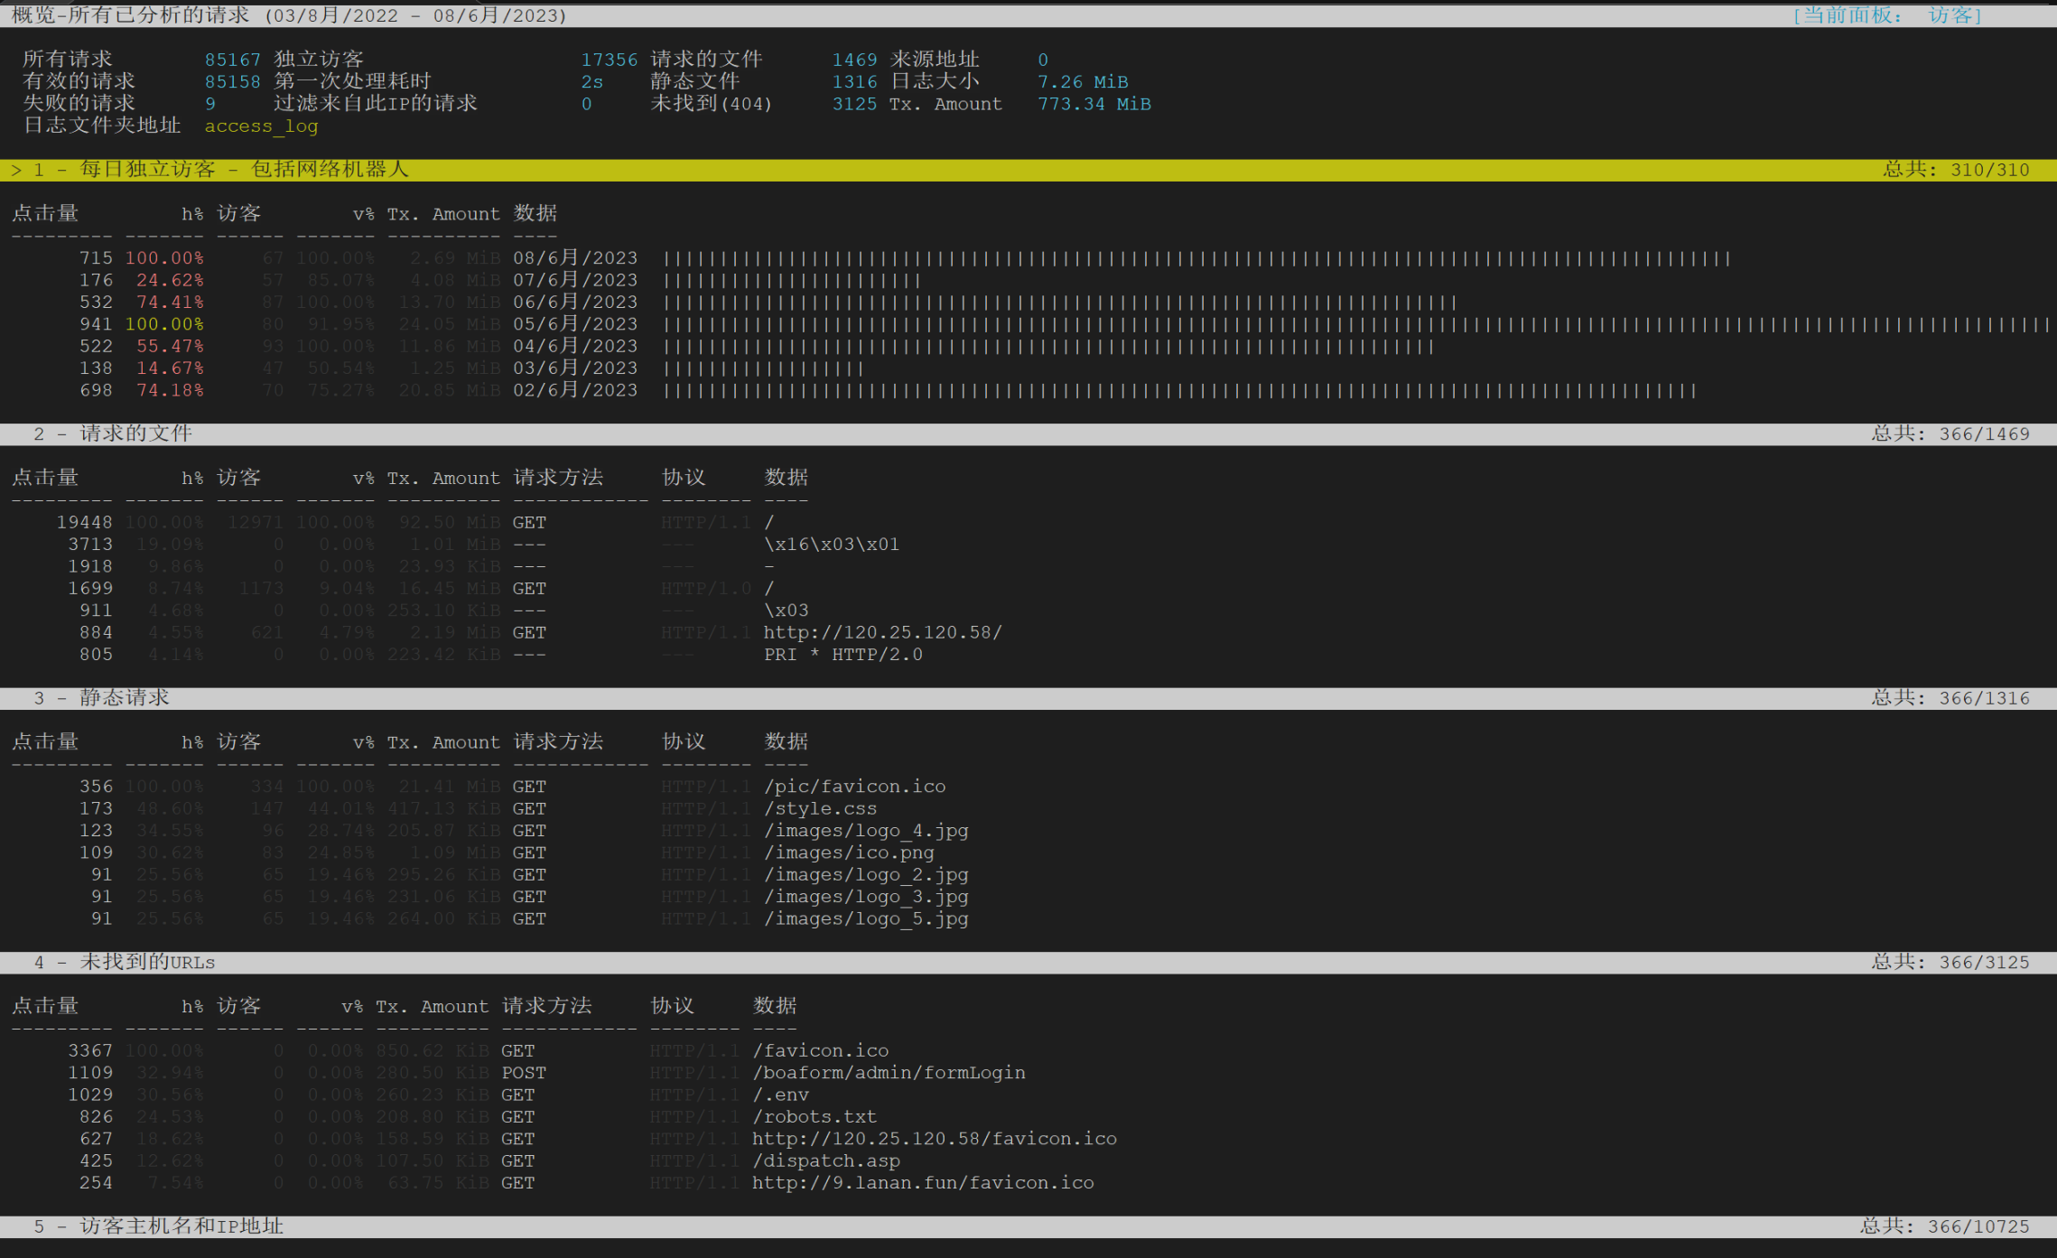Expand panel 2 请求的文件 header
This screenshot has width=2057, height=1258.
pyautogui.click(x=1028, y=433)
